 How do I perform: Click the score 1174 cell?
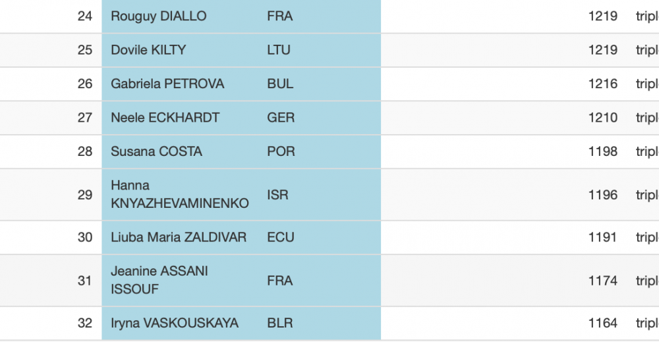click(x=603, y=280)
